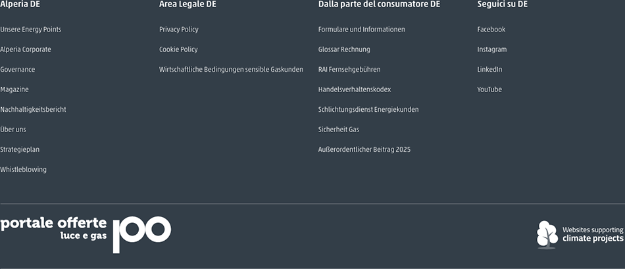Open the Über uns page

click(x=13, y=129)
